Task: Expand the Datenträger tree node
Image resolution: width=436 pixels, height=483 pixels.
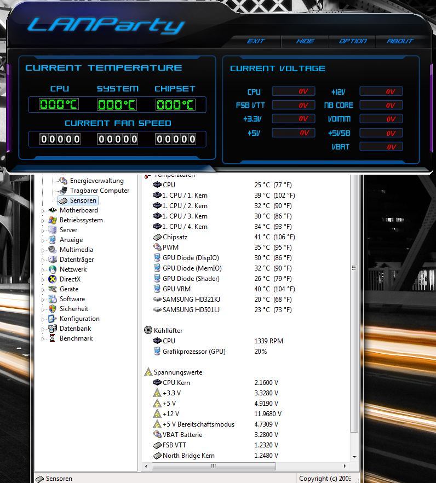Action: tap(43, 260)
